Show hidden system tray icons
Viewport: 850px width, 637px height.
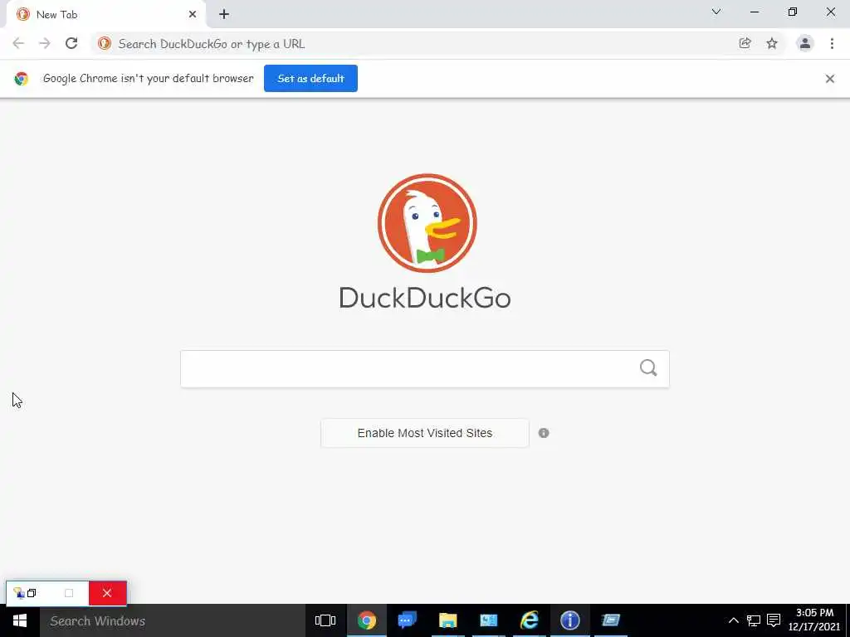click(734, 620)
